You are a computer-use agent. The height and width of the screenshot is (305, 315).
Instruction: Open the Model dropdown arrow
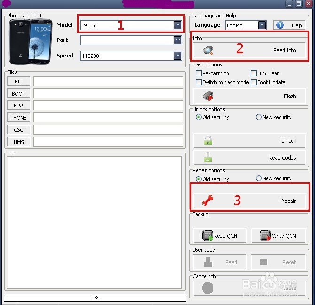[178, 25]
